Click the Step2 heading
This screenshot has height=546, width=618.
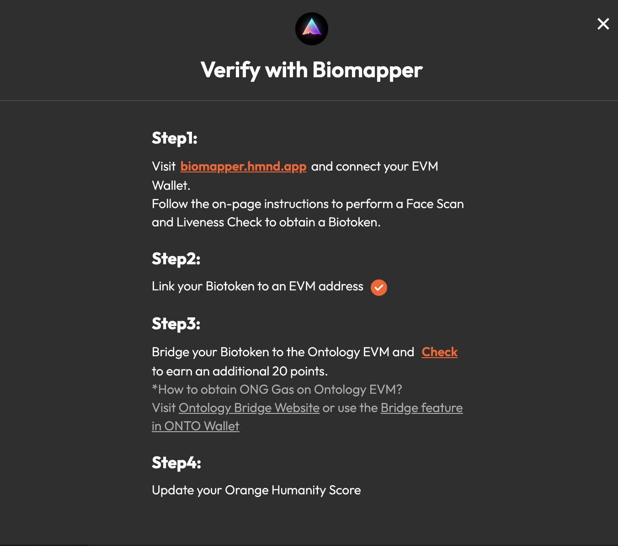click(x=176, y=259)
